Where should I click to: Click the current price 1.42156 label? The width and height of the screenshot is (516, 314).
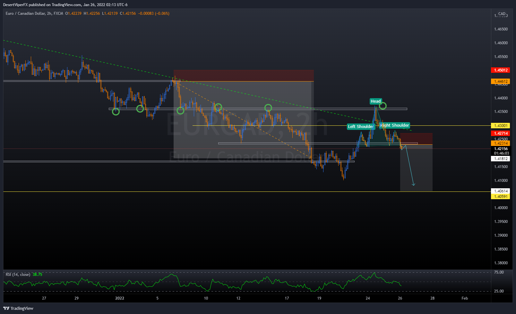pyautogui.click(x=501, y=149)
